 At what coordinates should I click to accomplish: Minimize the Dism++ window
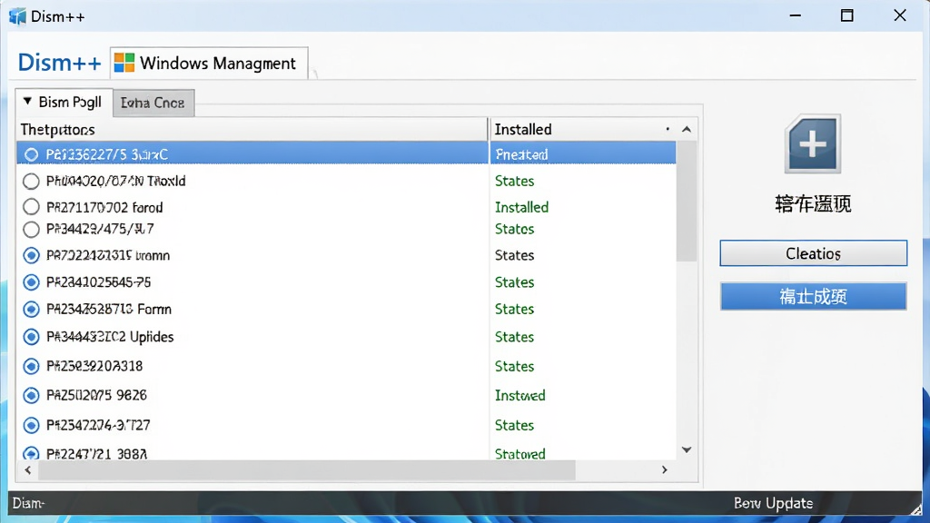[x=796, y=16]
